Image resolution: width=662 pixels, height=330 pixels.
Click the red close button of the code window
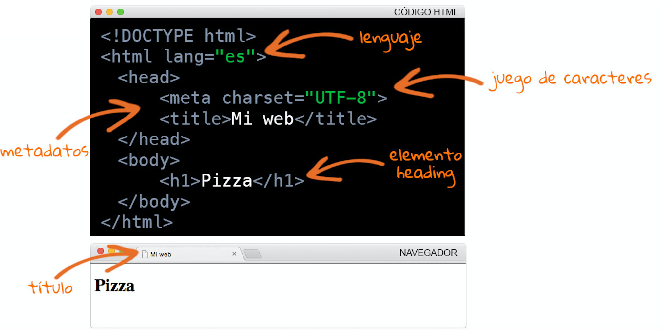click(98, 12)
